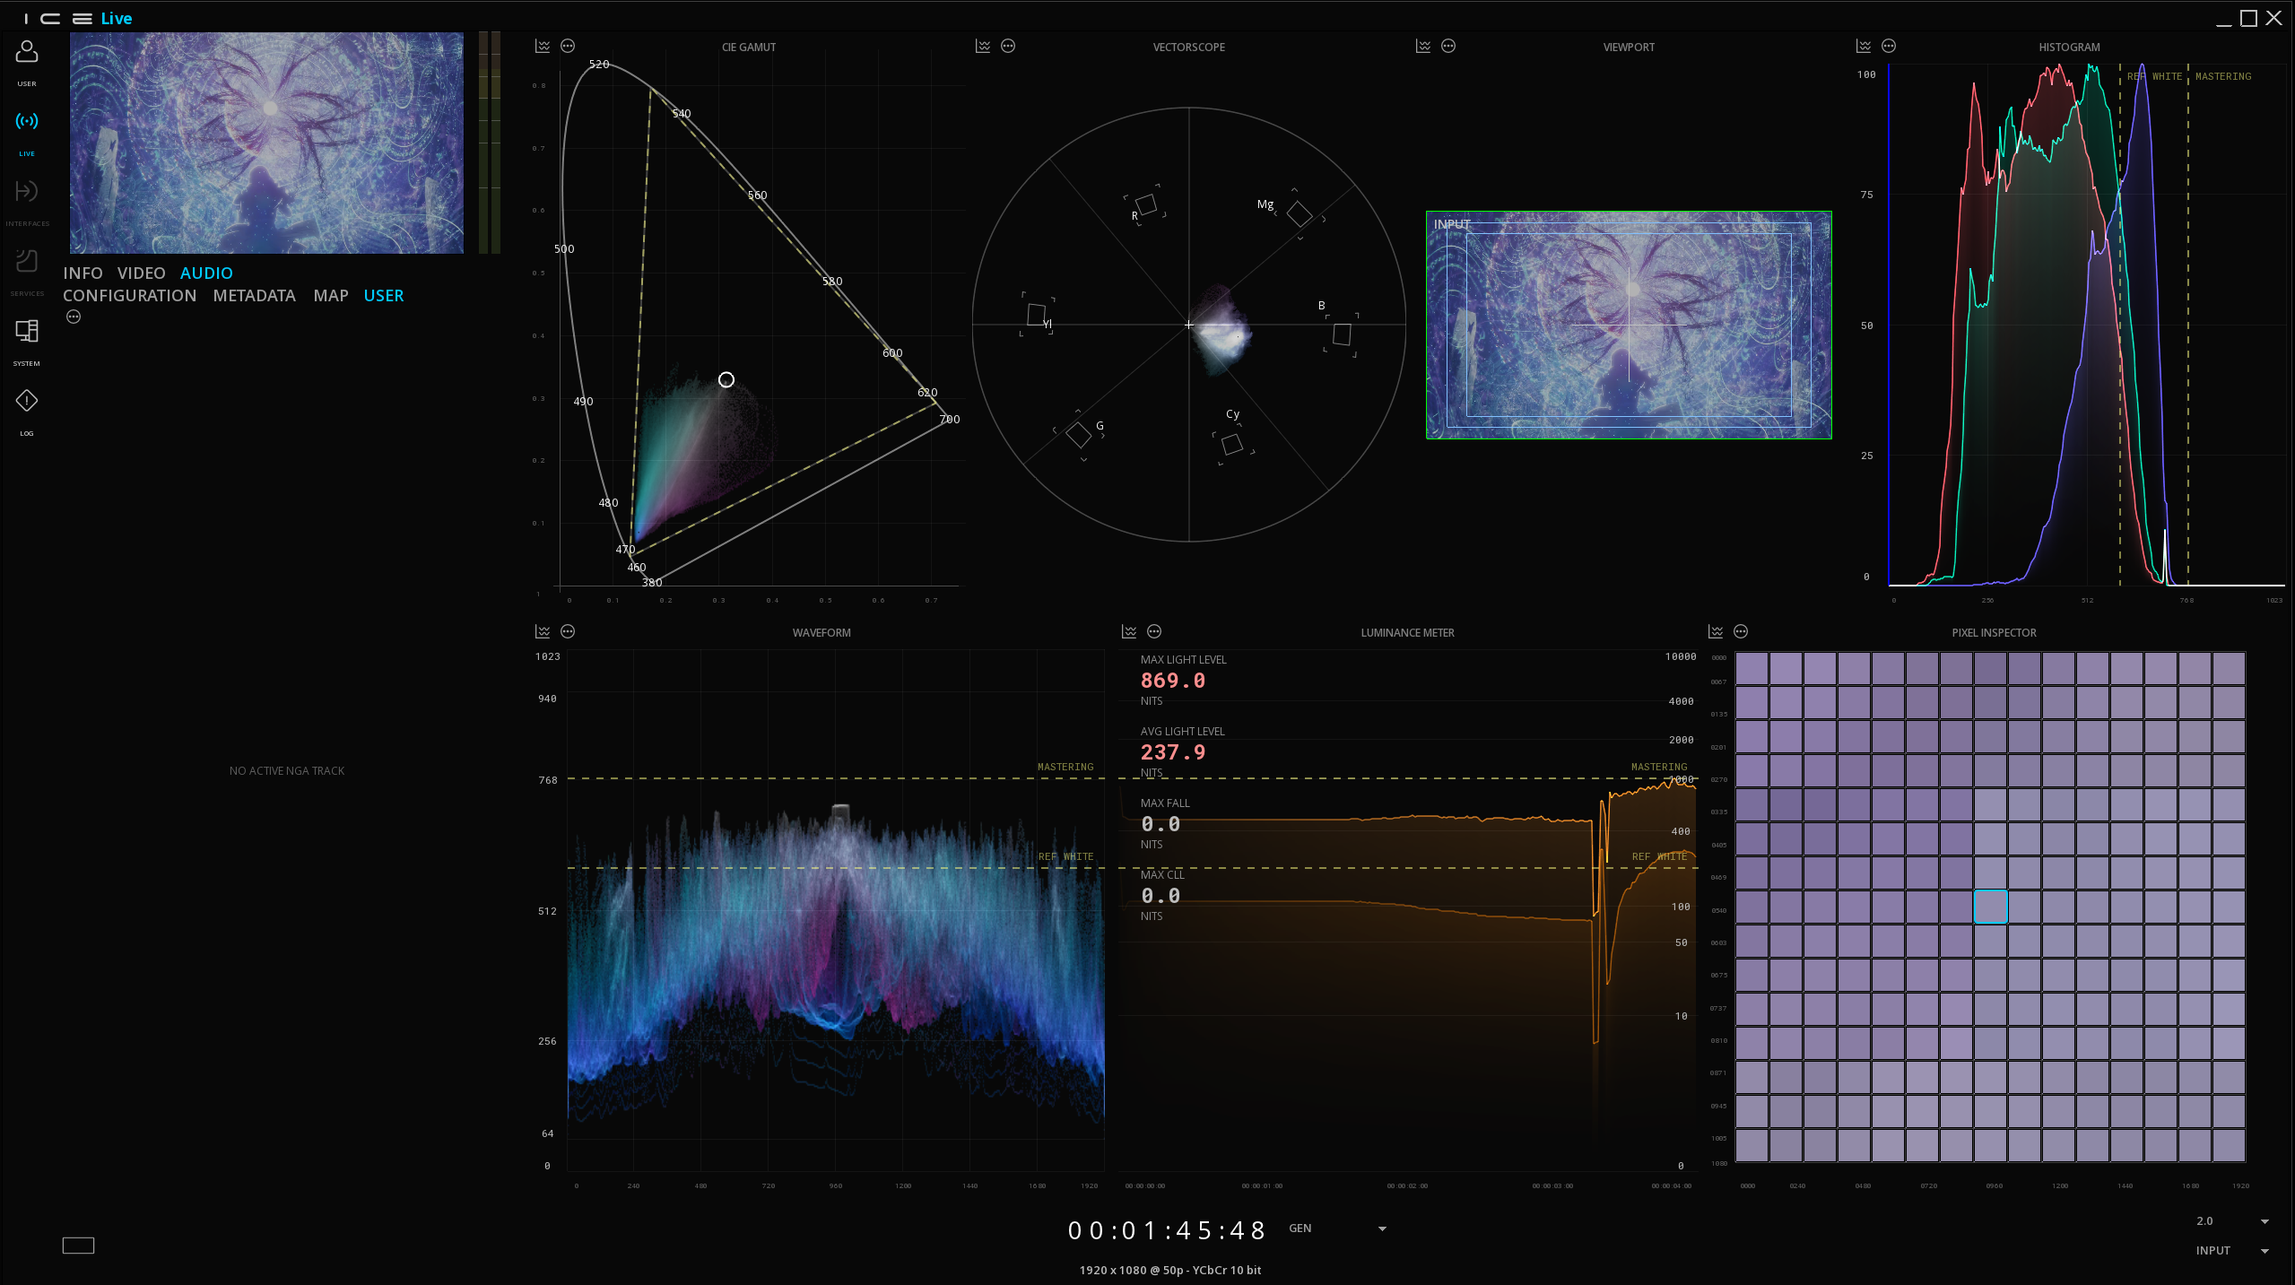Click the Histogram panel chart icon
This screenshot has width=2295, height=1285.
(x=1864, y=46)
